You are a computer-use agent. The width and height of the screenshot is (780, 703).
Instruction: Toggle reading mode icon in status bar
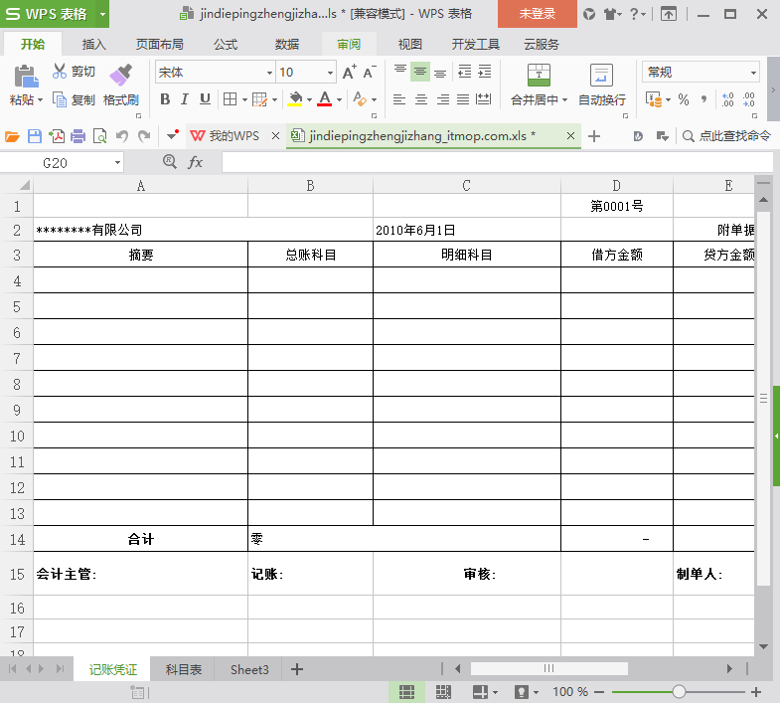point(522,691)
